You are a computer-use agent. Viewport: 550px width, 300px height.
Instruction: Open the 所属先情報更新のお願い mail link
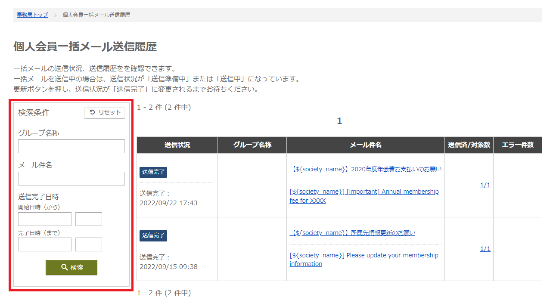tap(352, 233)
